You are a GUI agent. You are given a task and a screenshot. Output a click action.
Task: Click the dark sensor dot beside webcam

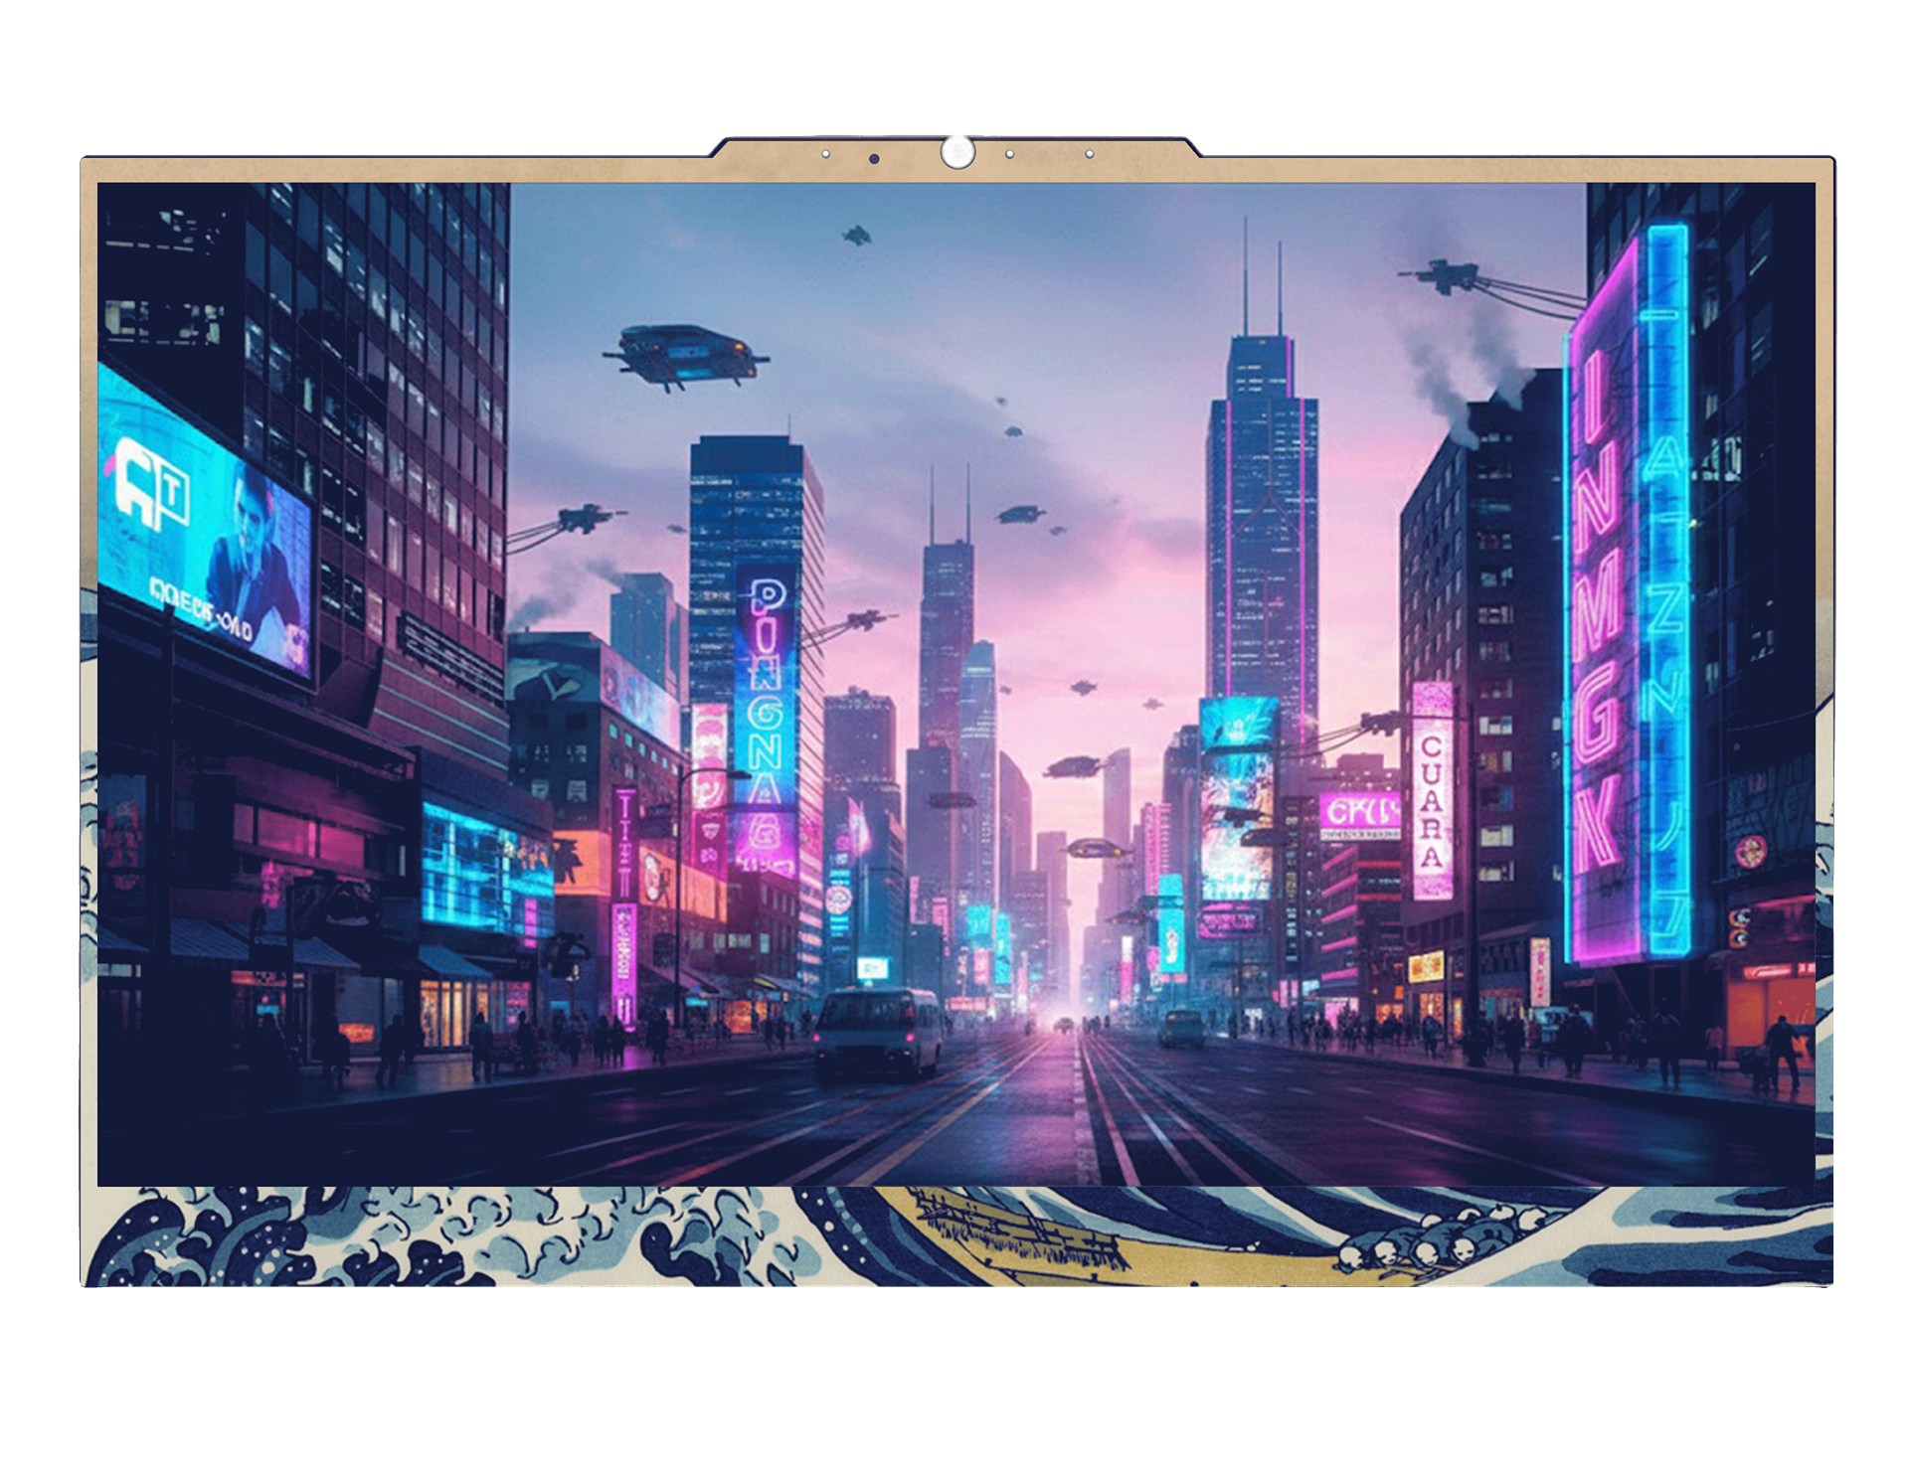pyautogui.click(x=874, y=159)
